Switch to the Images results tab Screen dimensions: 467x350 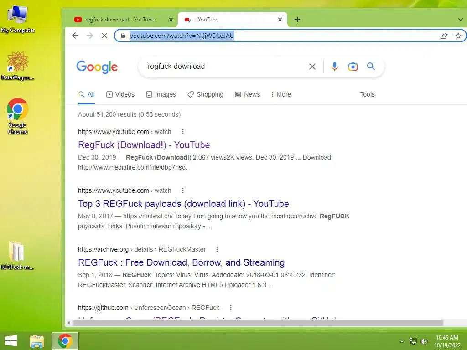click(x=161, y=95)
